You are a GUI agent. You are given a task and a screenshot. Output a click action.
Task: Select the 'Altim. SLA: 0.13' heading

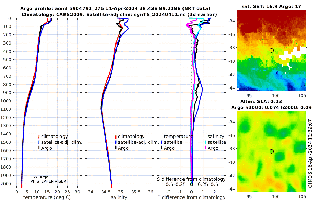[261, 101]
